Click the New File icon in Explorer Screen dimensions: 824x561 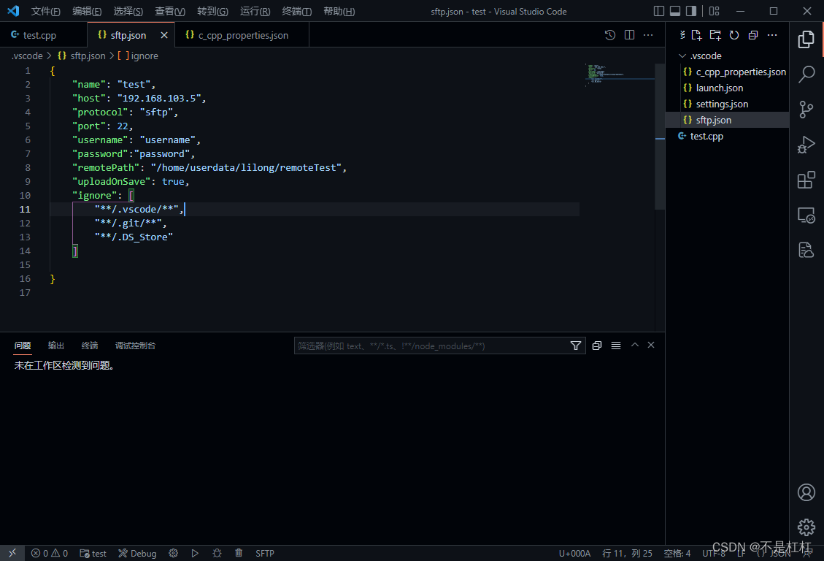[696, 34]
